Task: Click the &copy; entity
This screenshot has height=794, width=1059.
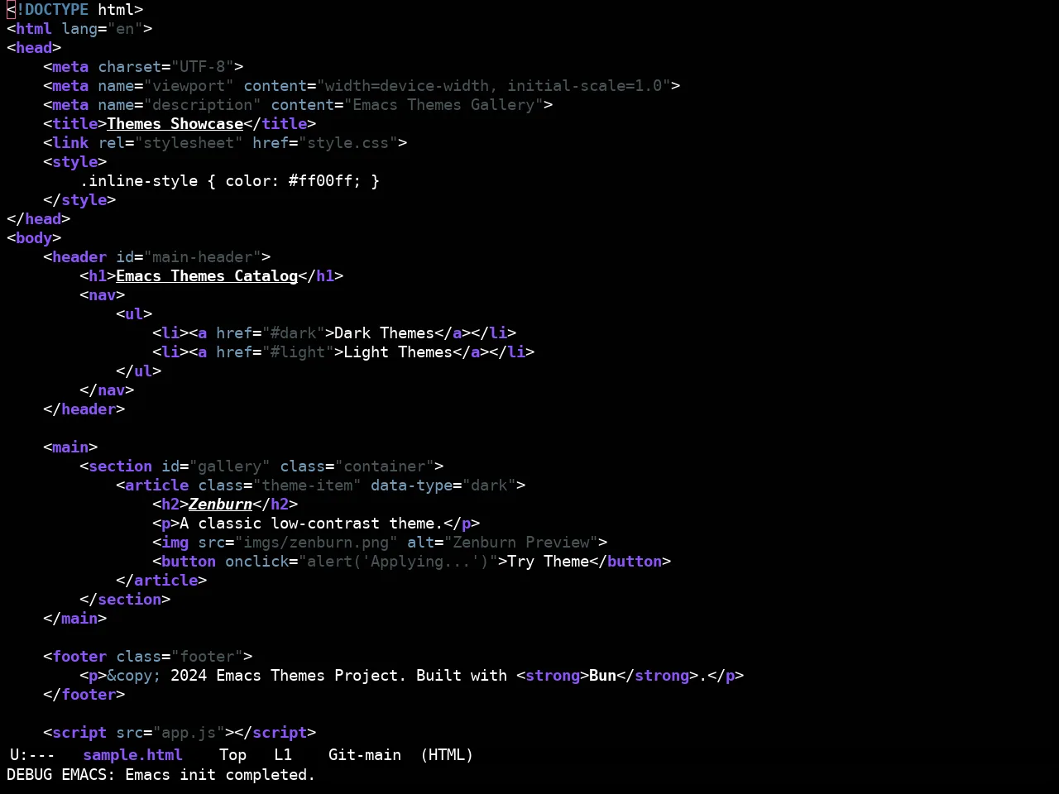Action: (134, 676)
